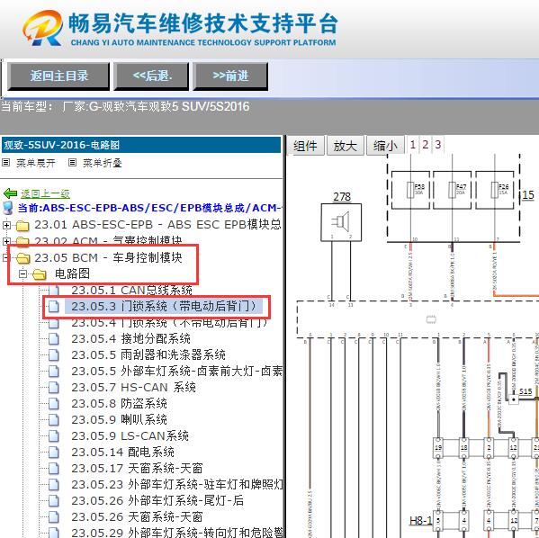Collapse the 电路图 folder node
Screen dimensions: 539x538
click(x=23, y=274)
